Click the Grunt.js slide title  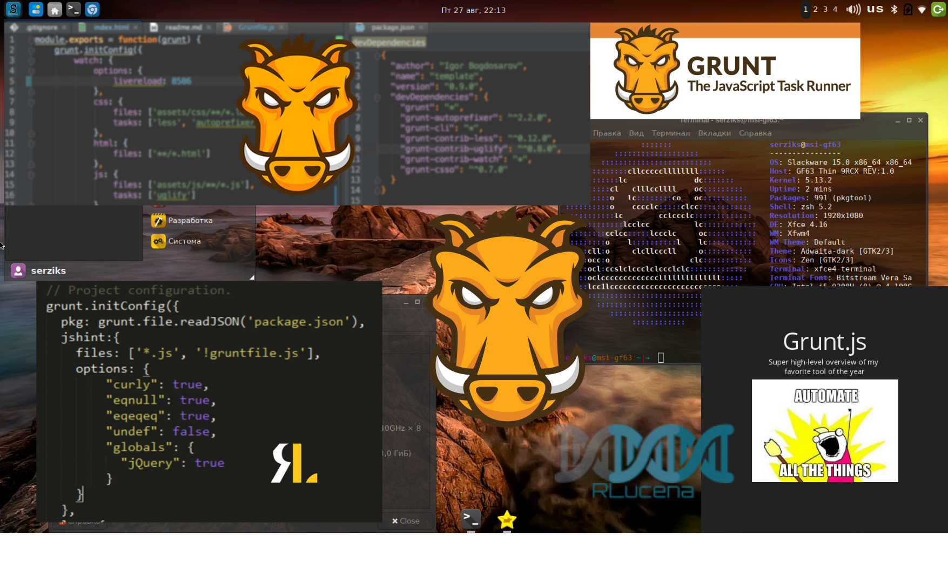click(824, 342)
